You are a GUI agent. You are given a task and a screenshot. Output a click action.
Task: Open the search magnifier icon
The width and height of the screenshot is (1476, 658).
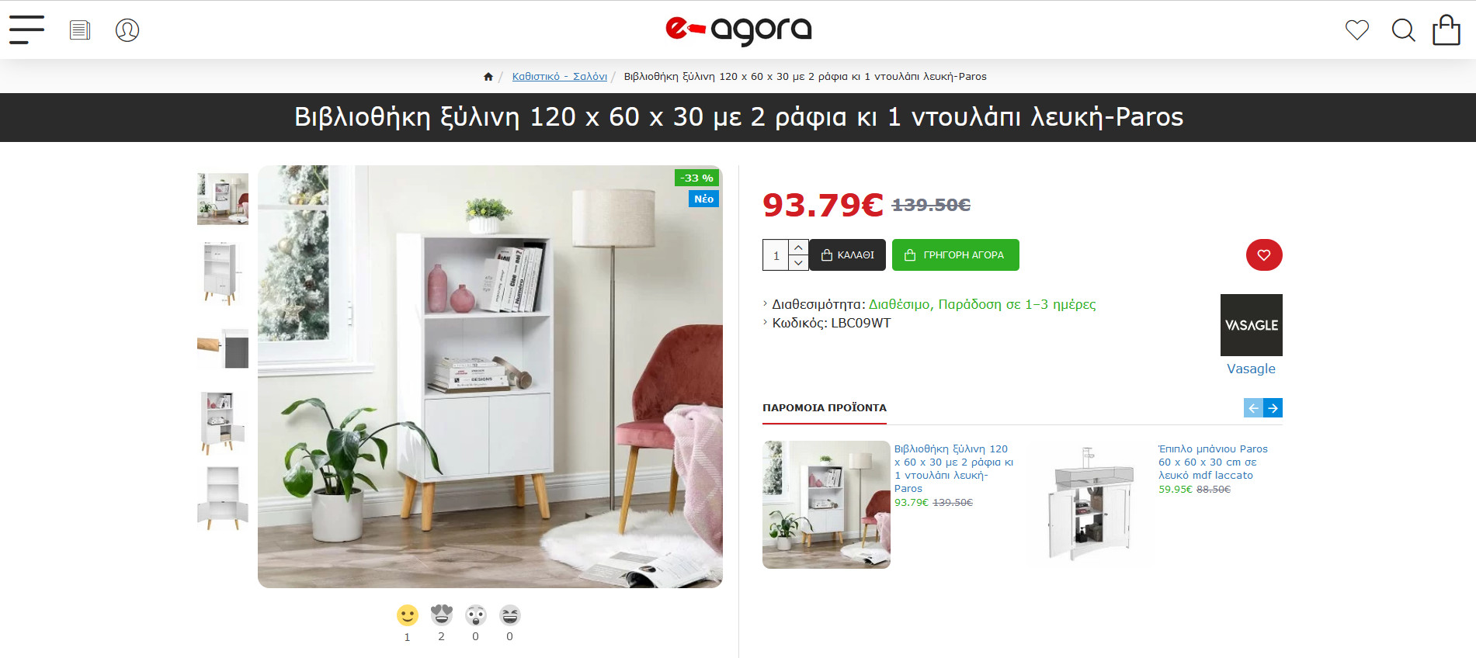(x=1403, y=30)
